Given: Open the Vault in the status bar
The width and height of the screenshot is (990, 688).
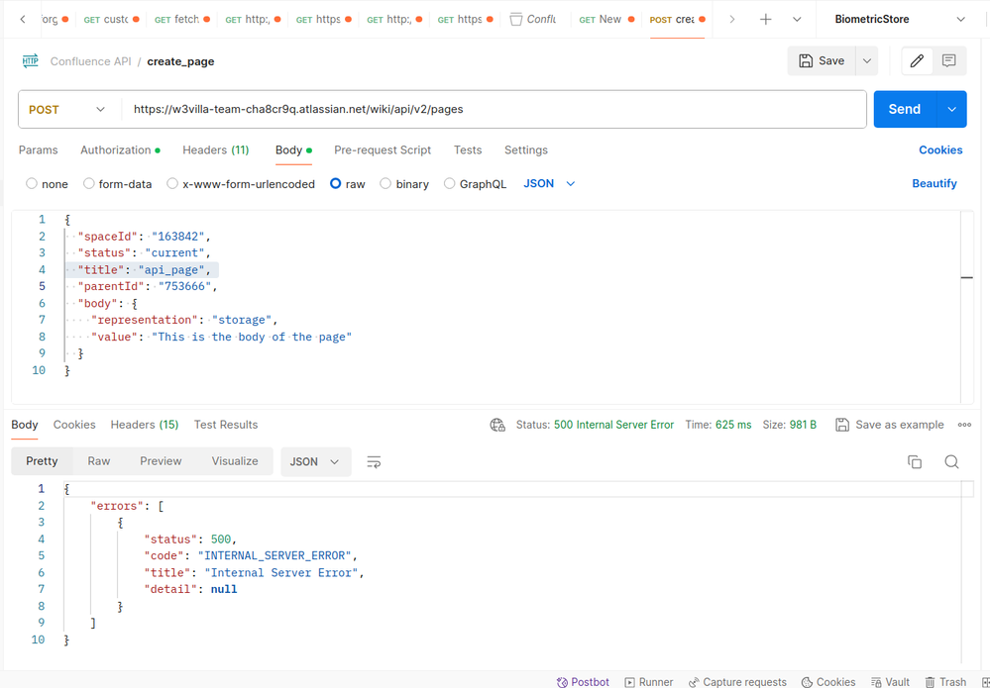Looking at the screenshot, I should tap(890, 682).
